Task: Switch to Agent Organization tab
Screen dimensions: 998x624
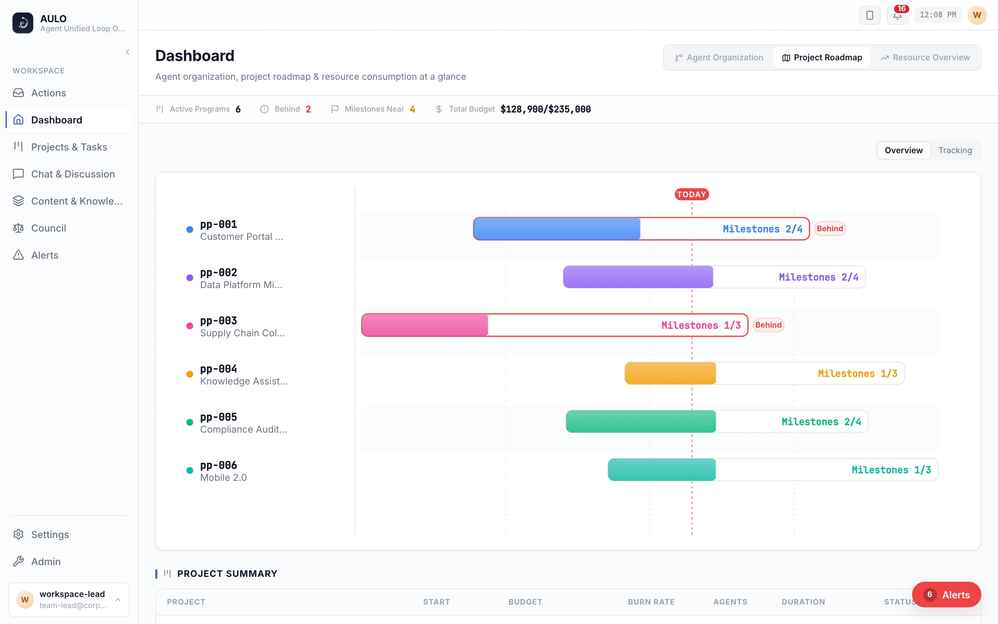Action: (x=719, y=57)
